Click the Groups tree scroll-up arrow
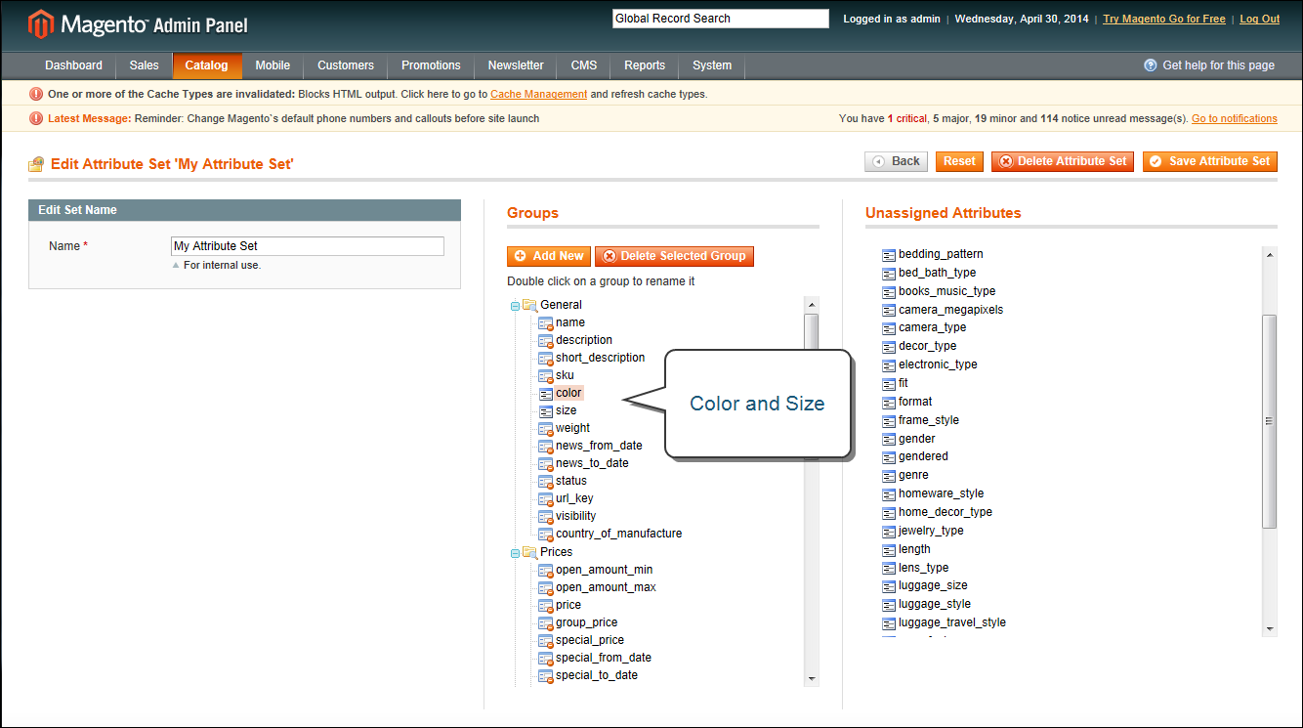This screenshot has width=1303, height=728. click(812, 304)
